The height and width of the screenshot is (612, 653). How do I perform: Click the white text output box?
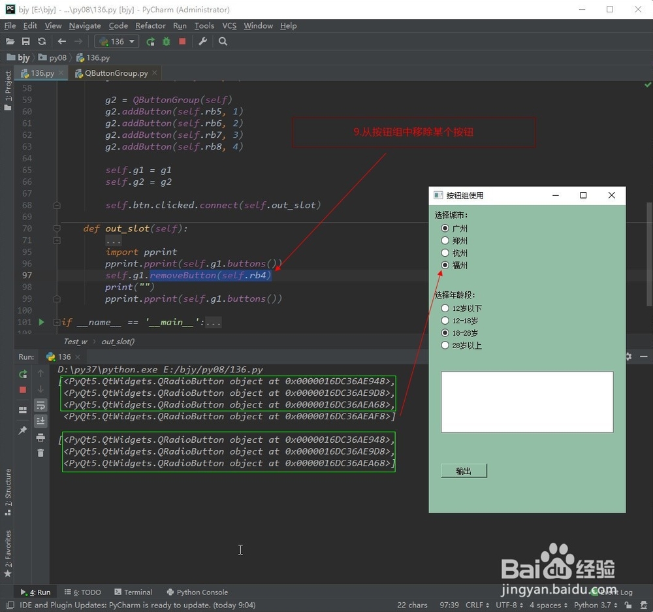(x=527, y=402)
